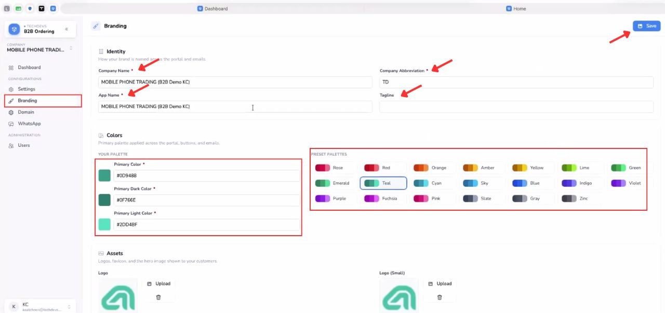Switch to the Home browser tab

516,9
